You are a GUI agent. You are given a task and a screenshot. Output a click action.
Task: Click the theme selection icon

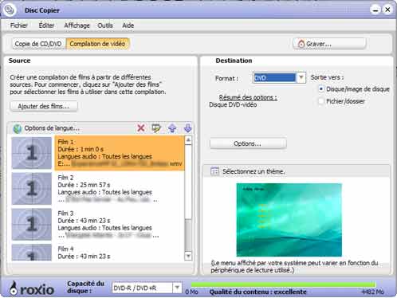[214, 171]
